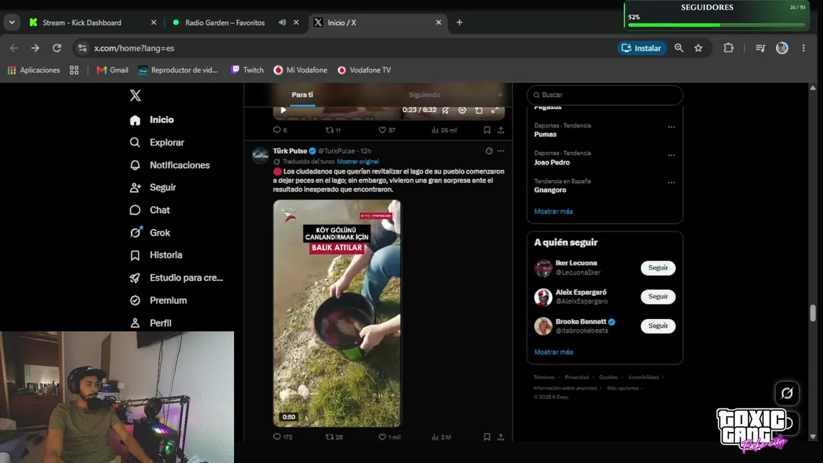Open Türk Pulse profile avatar
This screenshot has height=463, width=823.
coord(260,156)
